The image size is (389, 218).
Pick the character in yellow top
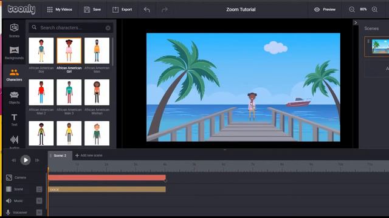(69, 133)
